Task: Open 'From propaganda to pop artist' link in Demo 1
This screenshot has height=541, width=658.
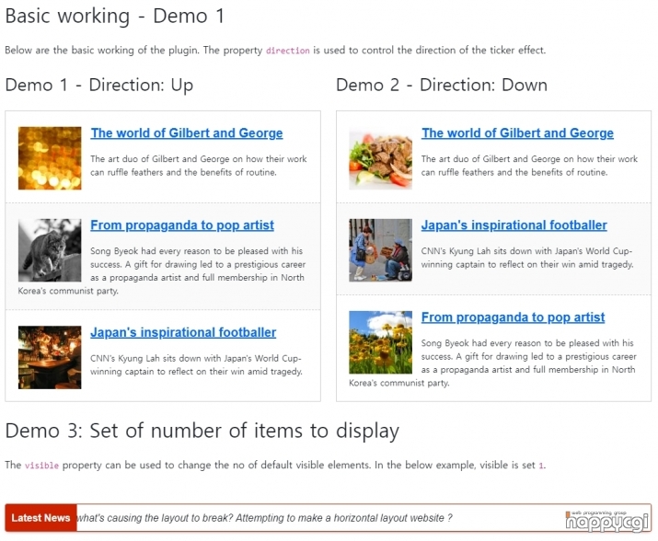Action: (182, 225)
